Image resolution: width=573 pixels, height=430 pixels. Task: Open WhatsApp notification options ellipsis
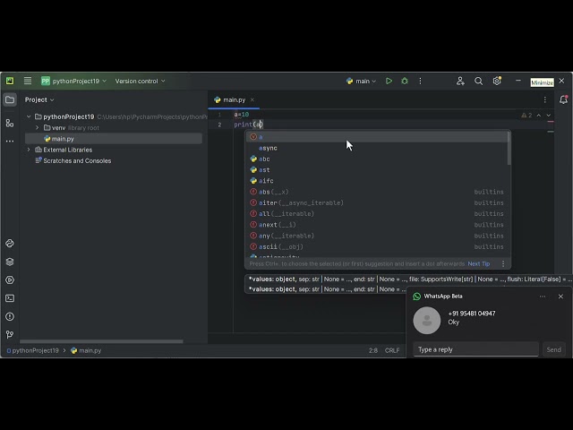(543, 297)
